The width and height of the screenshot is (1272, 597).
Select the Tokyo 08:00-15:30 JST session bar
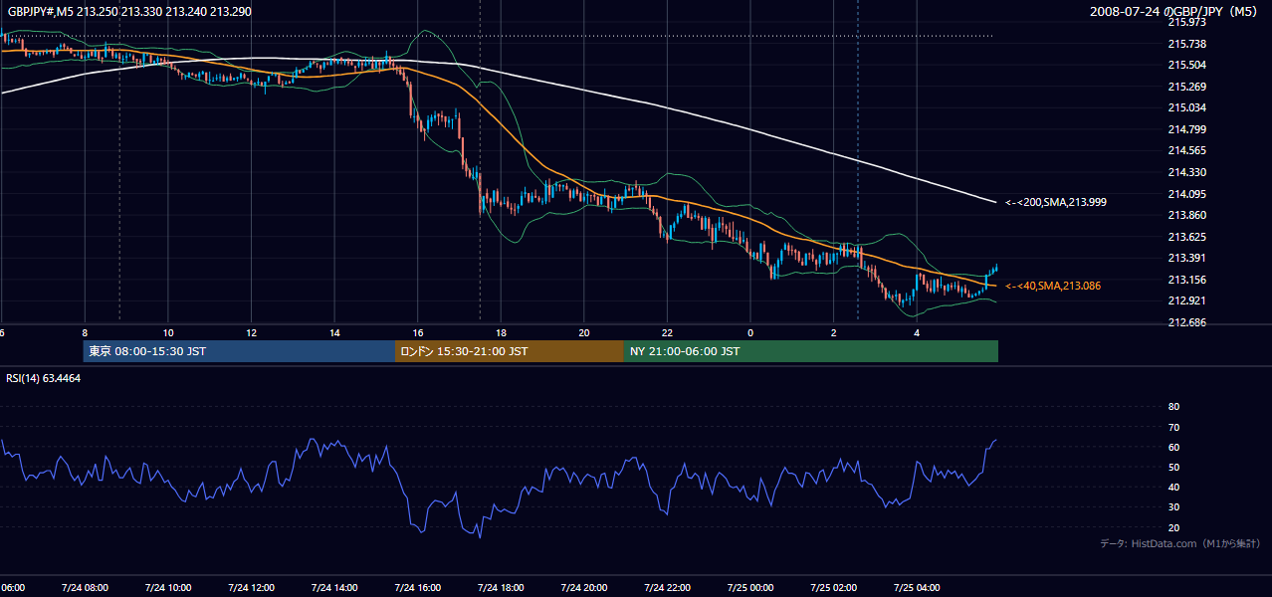(x=239, y=351)
